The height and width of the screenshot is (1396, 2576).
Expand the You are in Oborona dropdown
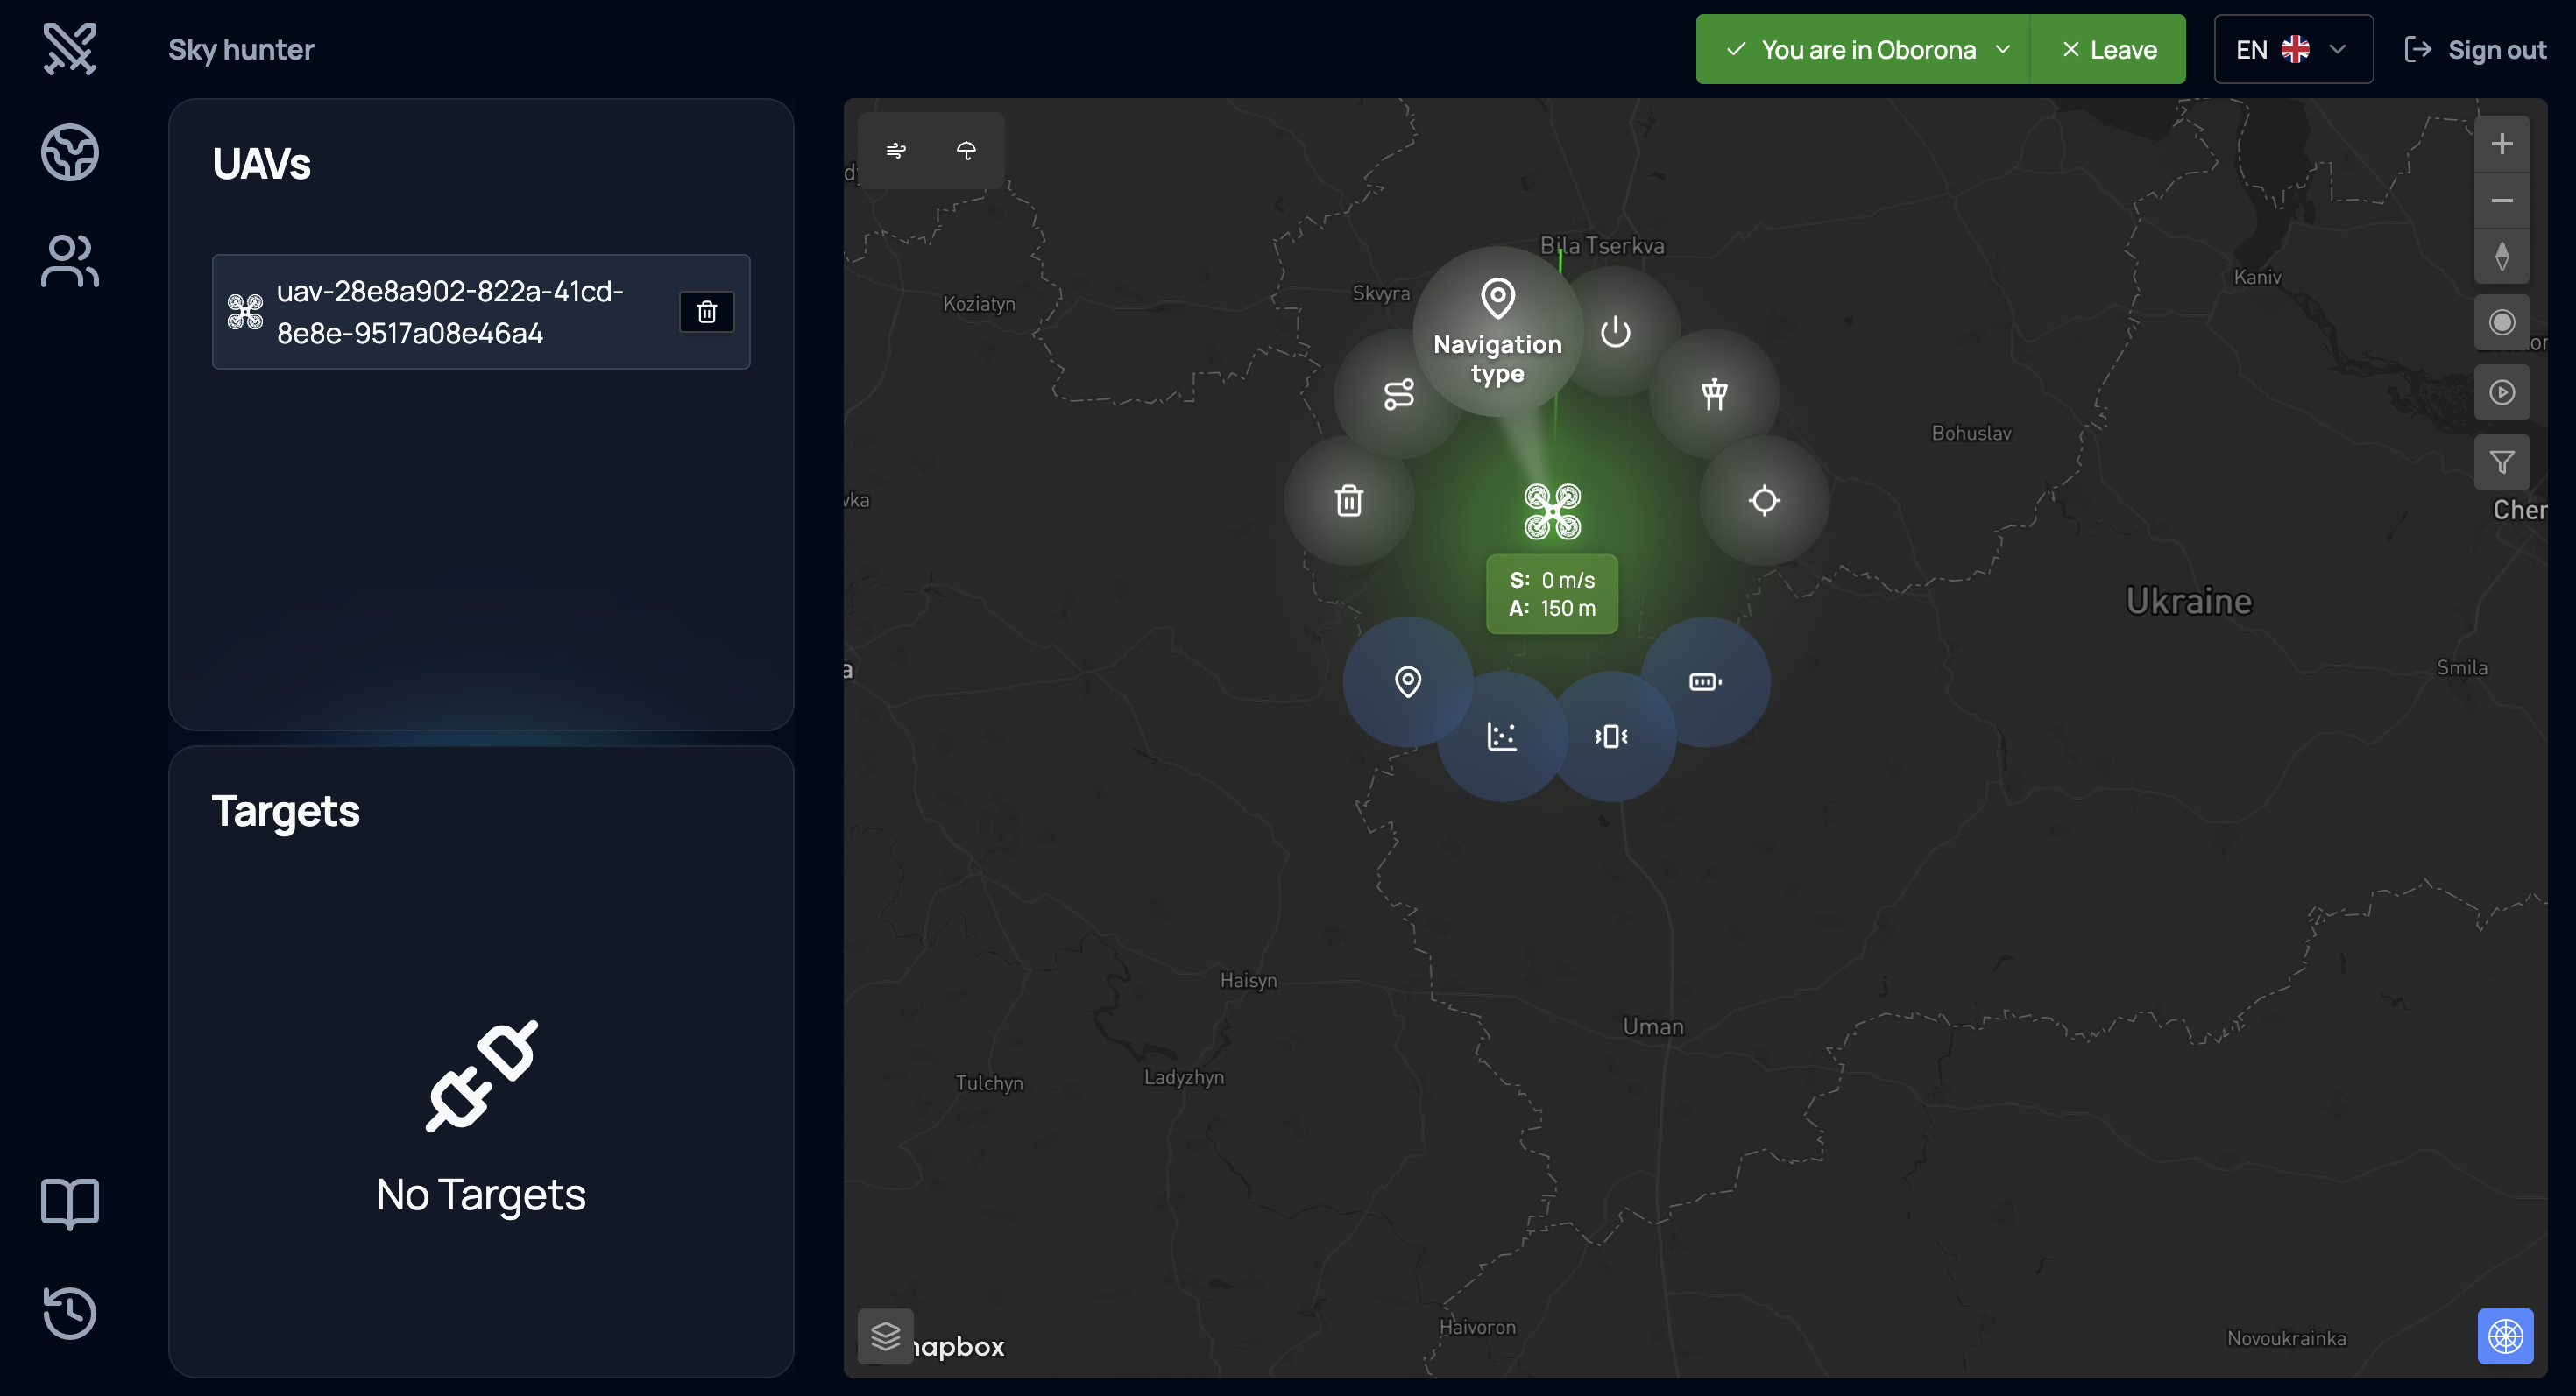(x=1866, y=49)
